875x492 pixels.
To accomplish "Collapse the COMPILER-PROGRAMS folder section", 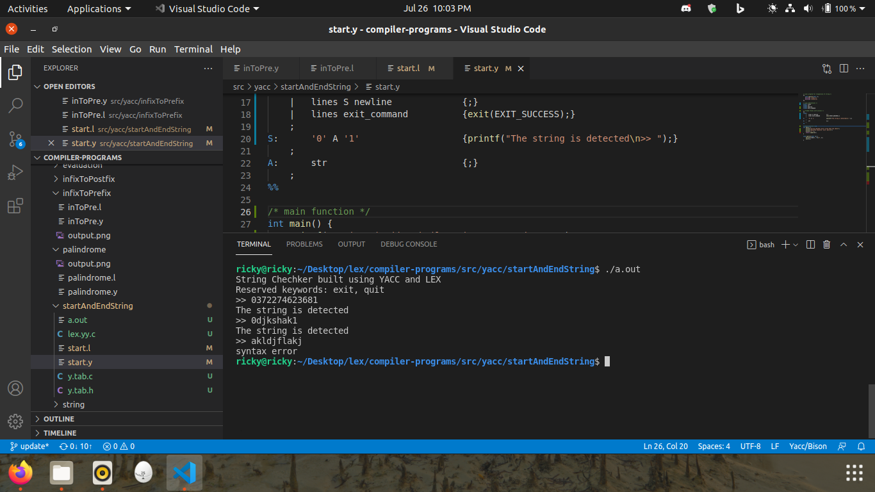I will [127, 158].
